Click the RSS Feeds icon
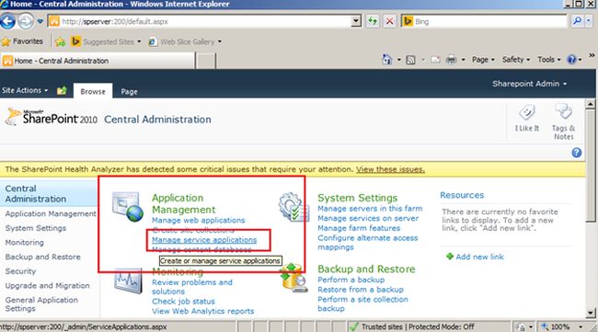Image resolution: width=598 pixels, height=332 pixels. (x=410, y=60)
